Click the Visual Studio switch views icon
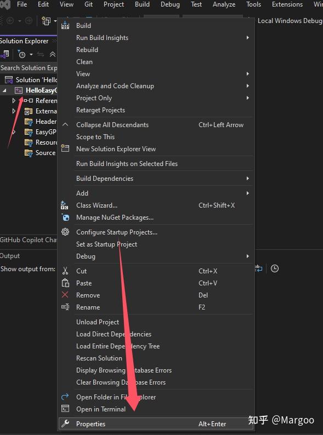 pos(5,54)
